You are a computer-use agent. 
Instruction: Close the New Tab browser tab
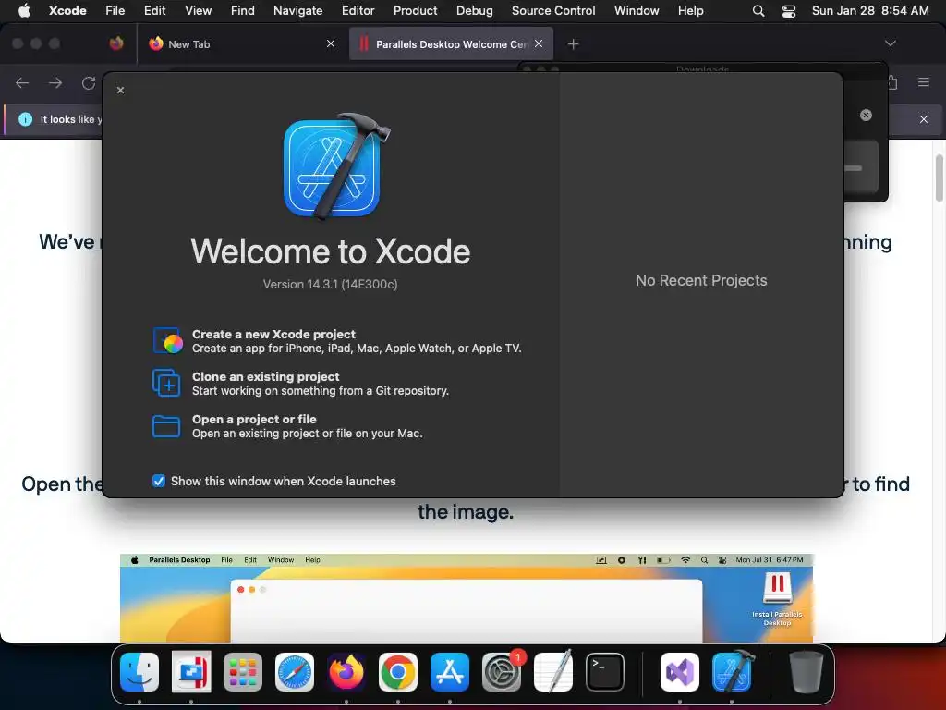click(331, 43)
